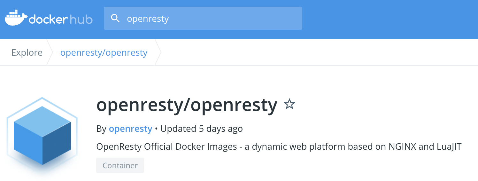Viewport: 478px width, 181px height.
Task: Click the search magnifying glass icon
Action: click(x=115, y=19)
